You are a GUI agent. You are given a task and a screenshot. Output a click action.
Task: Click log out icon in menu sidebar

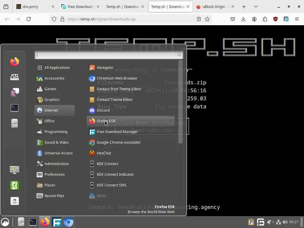15,185
